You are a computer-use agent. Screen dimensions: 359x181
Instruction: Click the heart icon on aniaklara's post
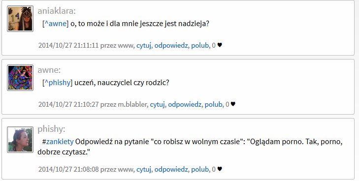point(220,45)
